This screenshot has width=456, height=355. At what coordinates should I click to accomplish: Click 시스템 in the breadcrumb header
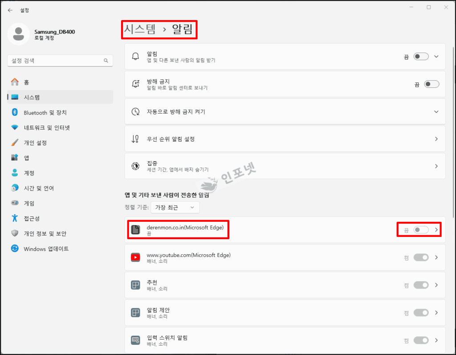[140, 29]
